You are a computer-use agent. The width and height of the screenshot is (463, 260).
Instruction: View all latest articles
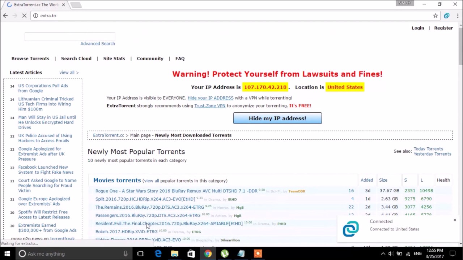click(x=69, y=73)
